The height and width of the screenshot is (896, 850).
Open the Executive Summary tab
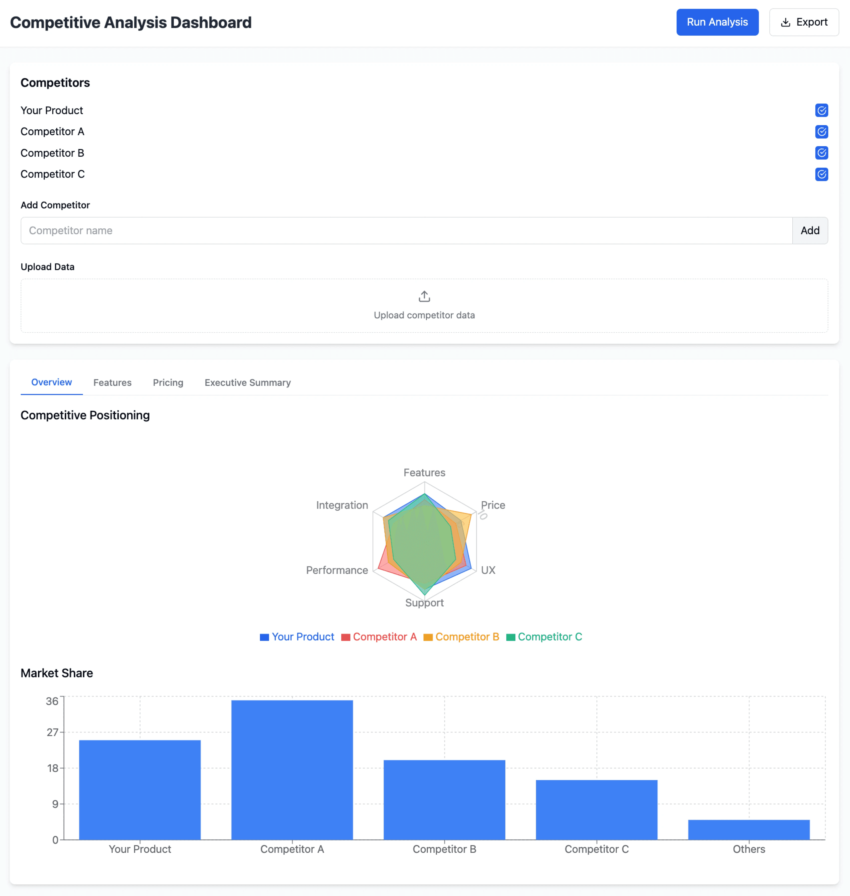[247, 383]
